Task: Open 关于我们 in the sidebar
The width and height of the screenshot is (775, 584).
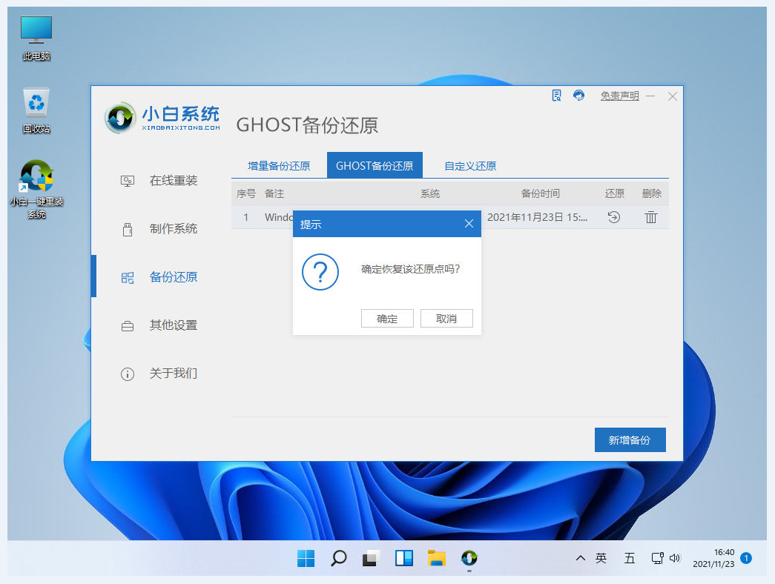Action: point(173,374)
